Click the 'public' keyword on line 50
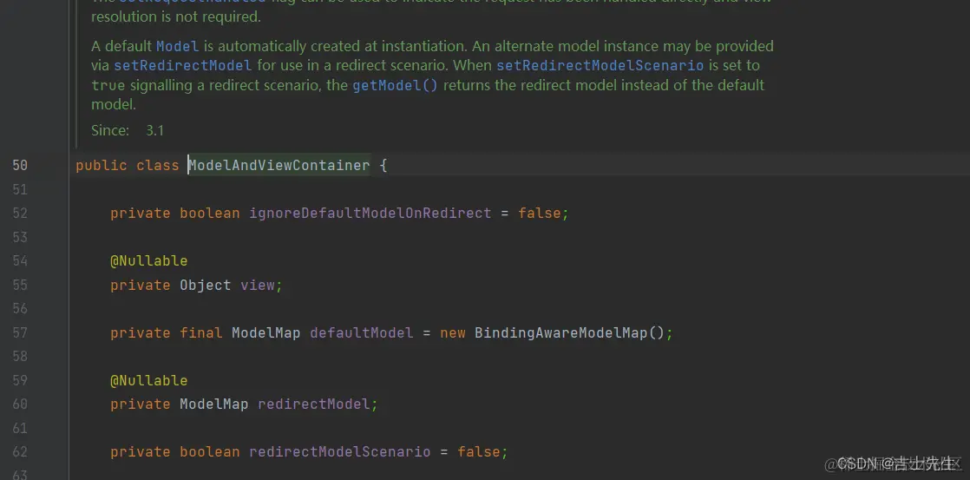Screen dimensions: 970x480 pos(102,165)
